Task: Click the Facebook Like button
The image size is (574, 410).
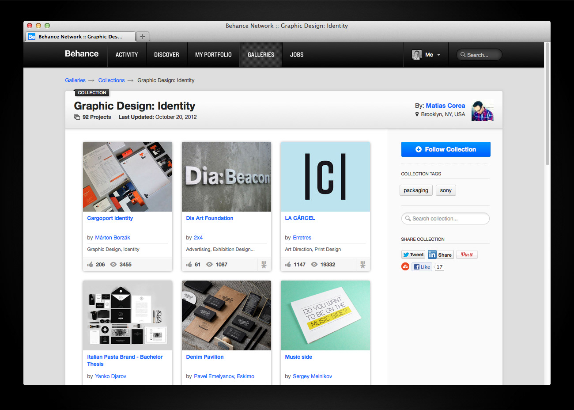Action: pos(422,267)
